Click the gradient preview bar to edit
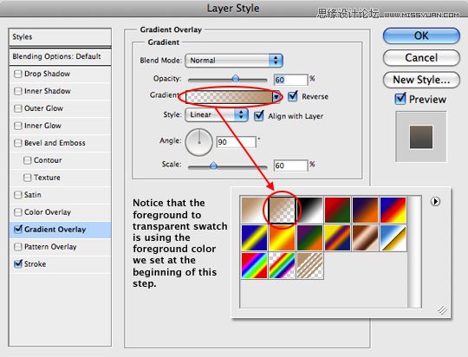This screenshot has height=357, width=468. 229,97
